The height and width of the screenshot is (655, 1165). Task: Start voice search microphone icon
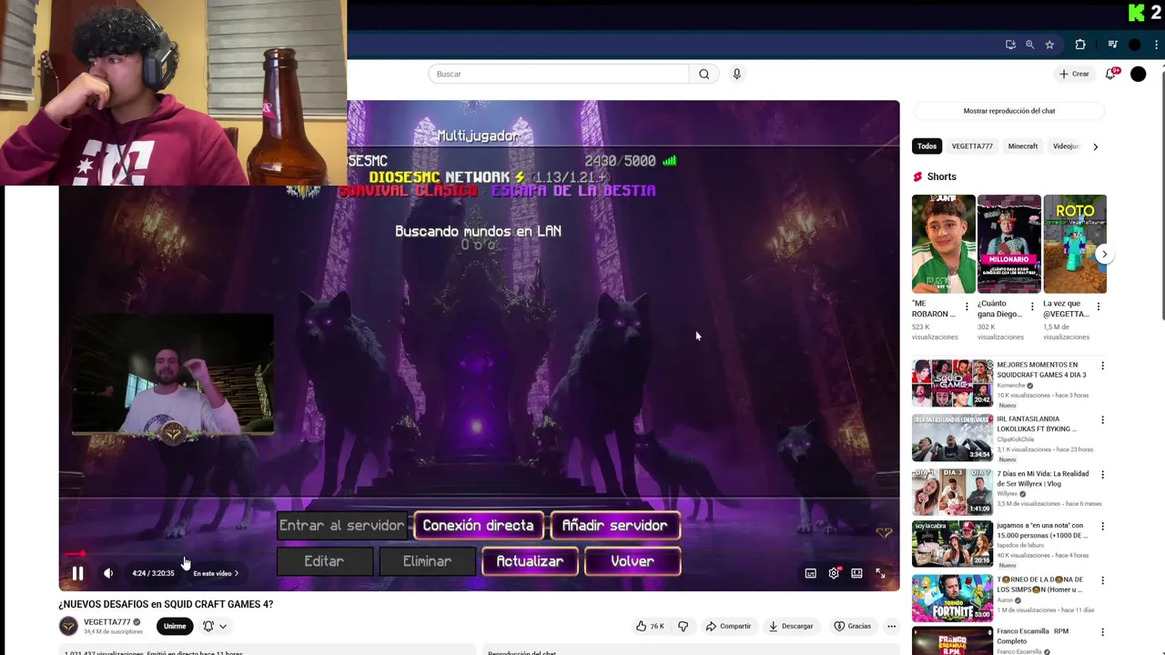(x=736, y=74)
